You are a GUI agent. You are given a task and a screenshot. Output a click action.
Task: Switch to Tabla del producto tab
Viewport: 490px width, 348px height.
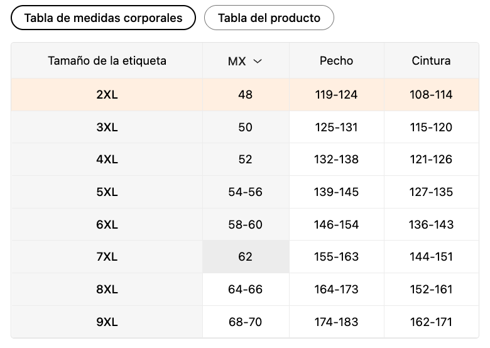click(x=269, y=18)
